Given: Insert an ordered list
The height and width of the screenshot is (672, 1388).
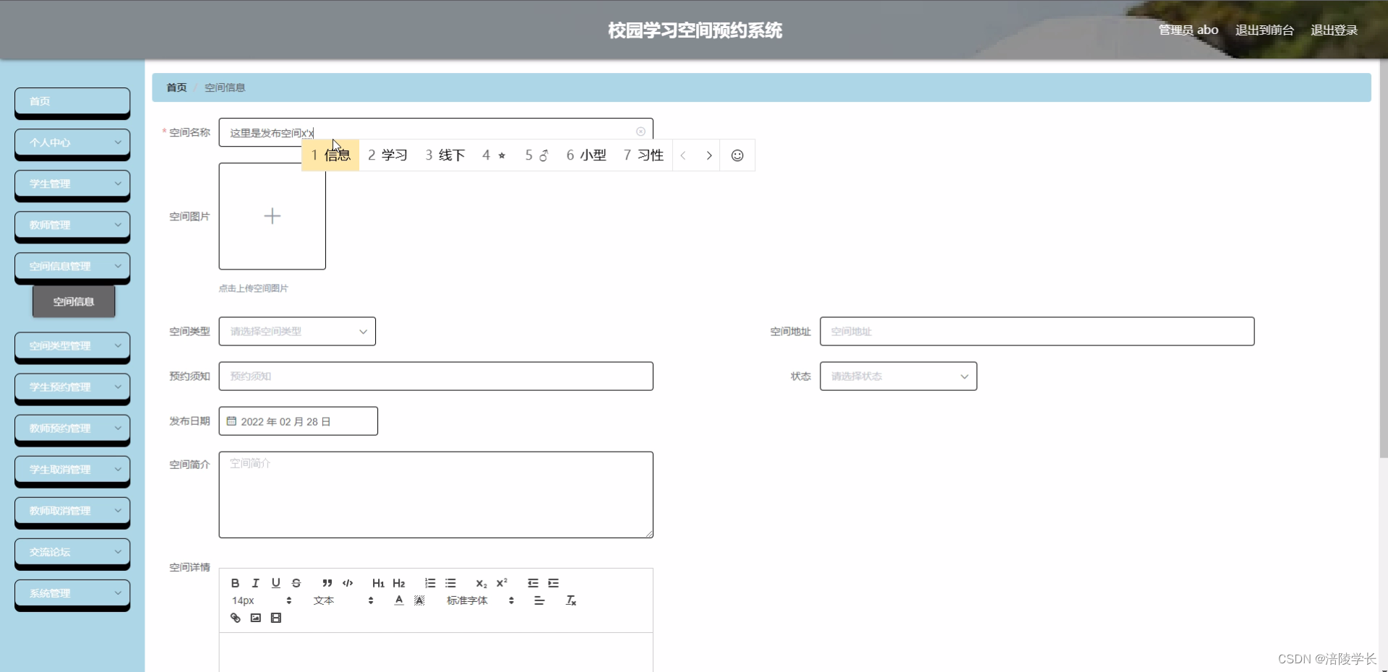Looking at the screenshot, I should click(x=430, y=583).
